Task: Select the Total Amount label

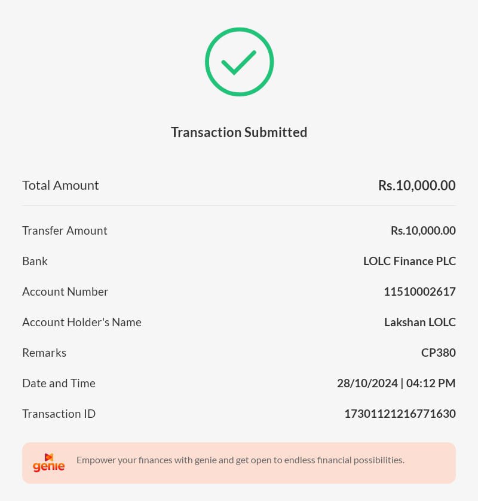Action: pyautogui.click(x=60, y=186)
